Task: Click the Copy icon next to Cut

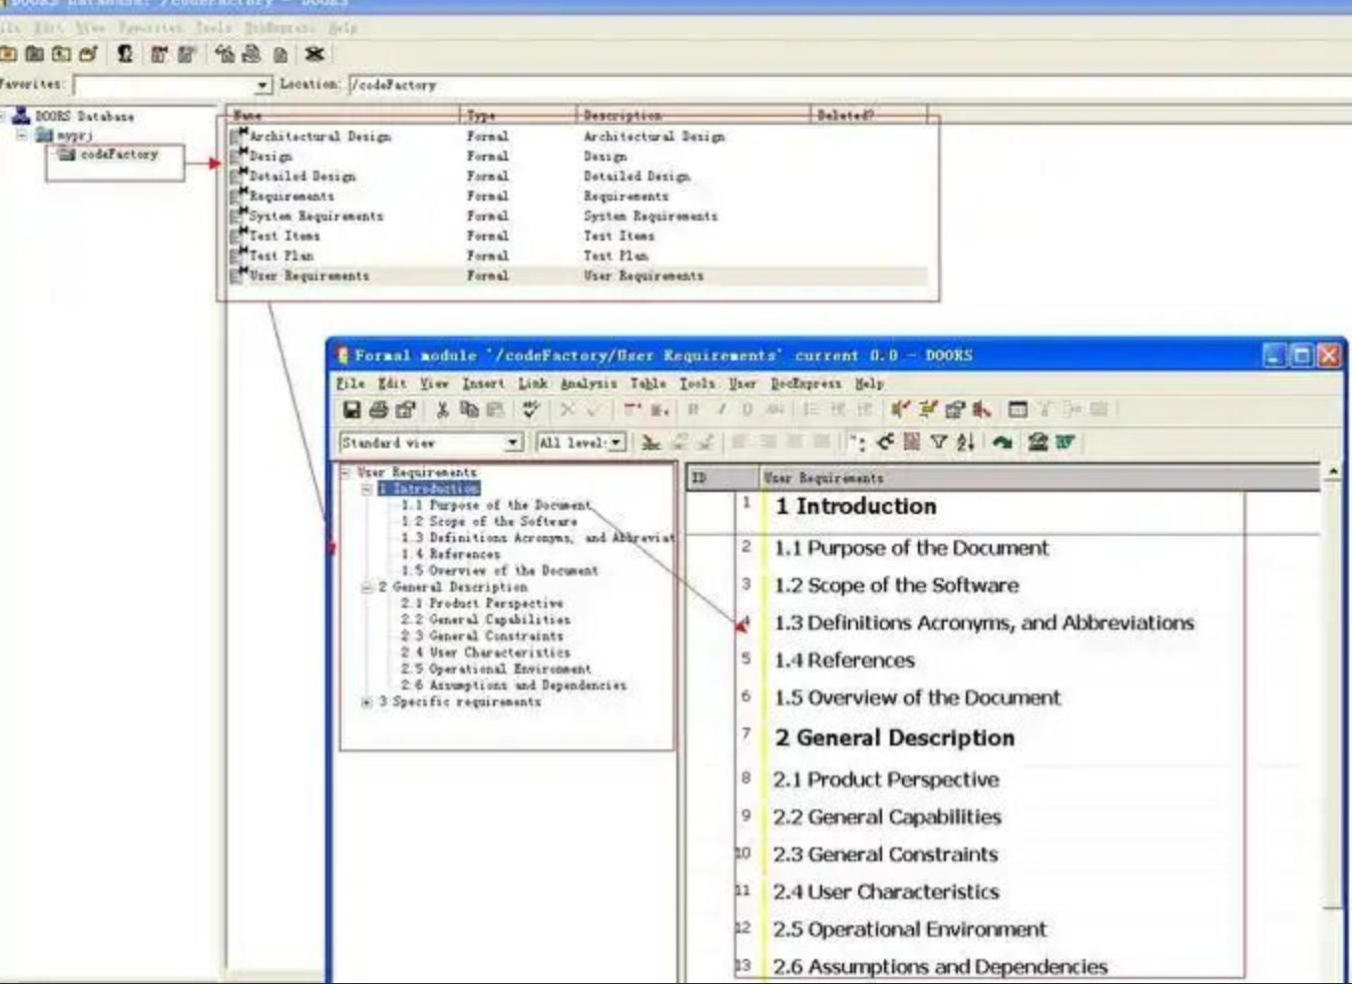Action: [469, 409]
